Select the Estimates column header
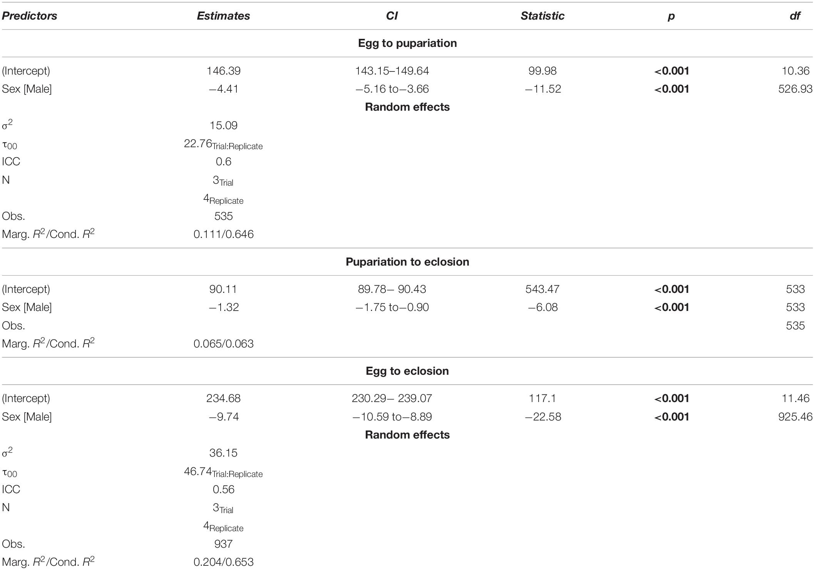This screenshot has width=815, height=570. tap(223, 16)
